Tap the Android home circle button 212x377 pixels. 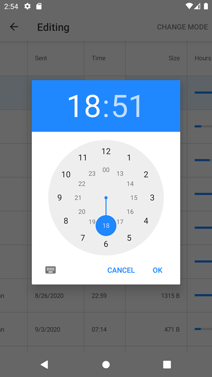tap(106, 364)
